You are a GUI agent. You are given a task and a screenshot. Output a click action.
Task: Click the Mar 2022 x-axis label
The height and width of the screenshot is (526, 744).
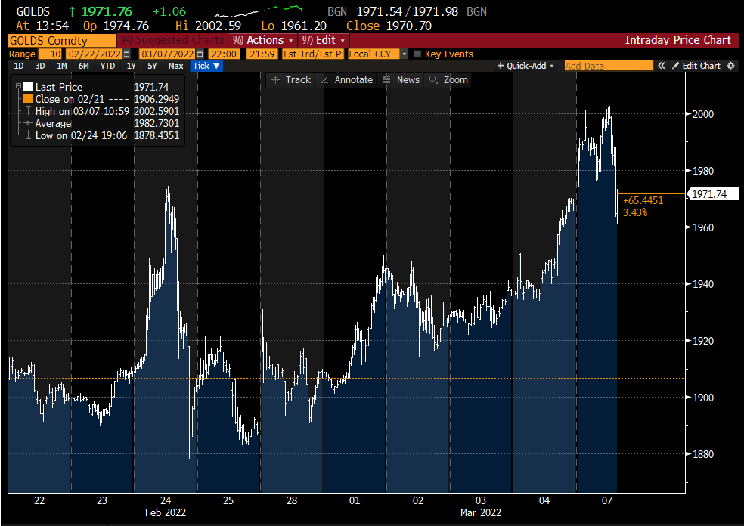point(481,512)
